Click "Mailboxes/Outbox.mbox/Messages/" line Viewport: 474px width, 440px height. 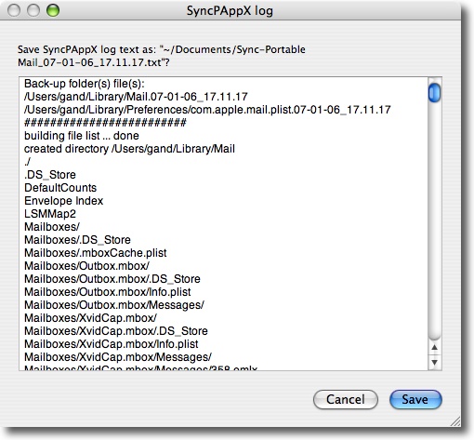click(x=114, y=305)
